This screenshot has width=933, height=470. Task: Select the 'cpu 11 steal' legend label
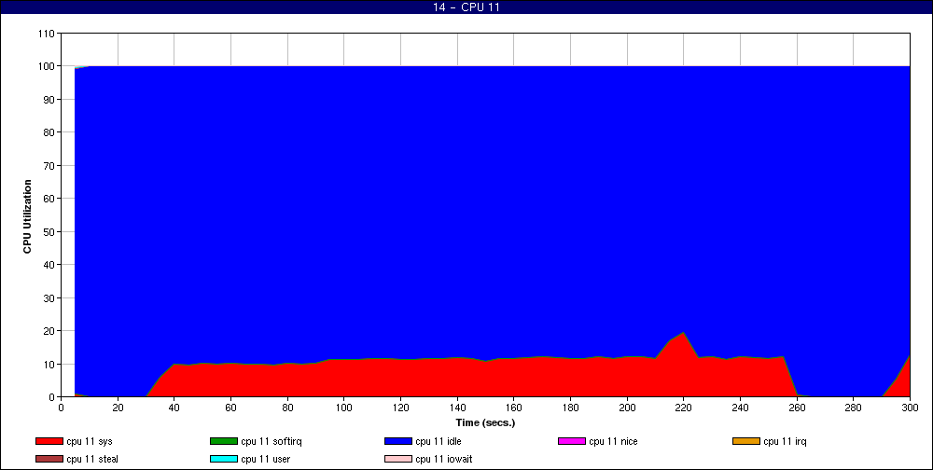pyautogui.click(x=92, y=460)
